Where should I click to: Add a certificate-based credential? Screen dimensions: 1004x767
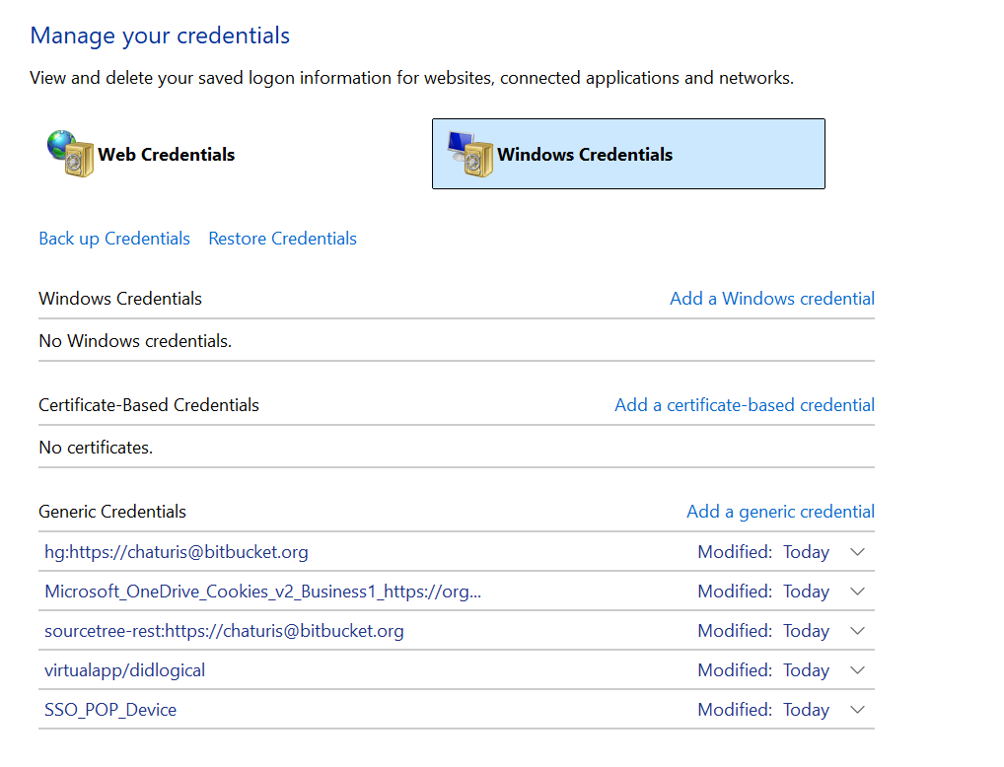pos(744,405)
